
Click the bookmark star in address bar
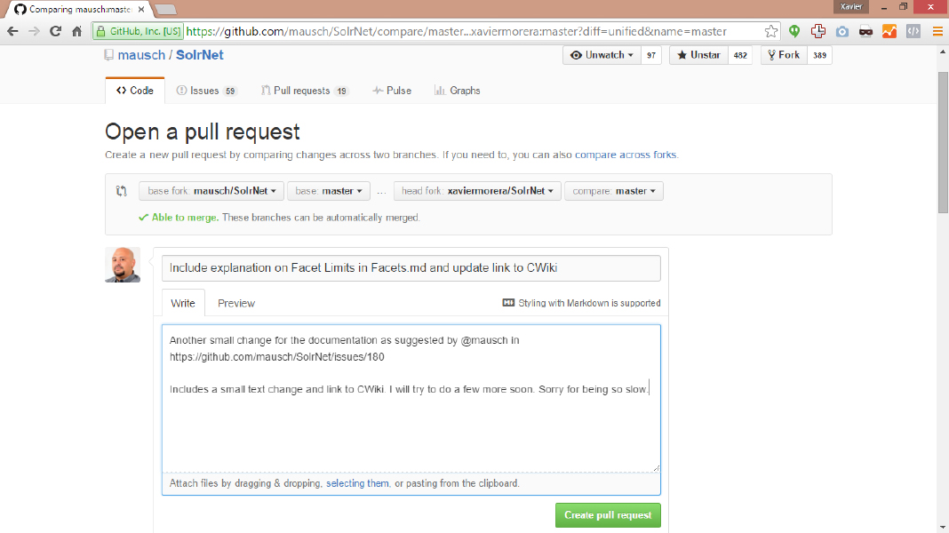click(770, 31)
